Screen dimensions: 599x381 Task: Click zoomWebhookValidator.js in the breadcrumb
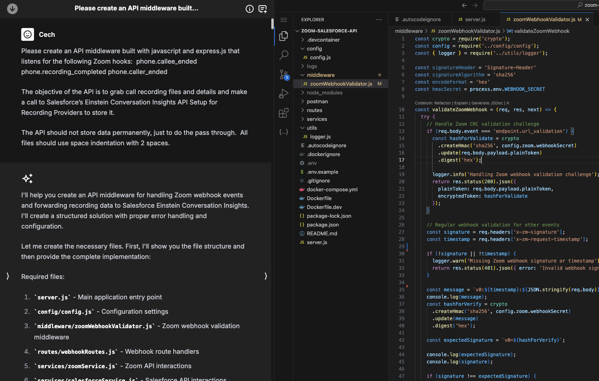(469, 31)
